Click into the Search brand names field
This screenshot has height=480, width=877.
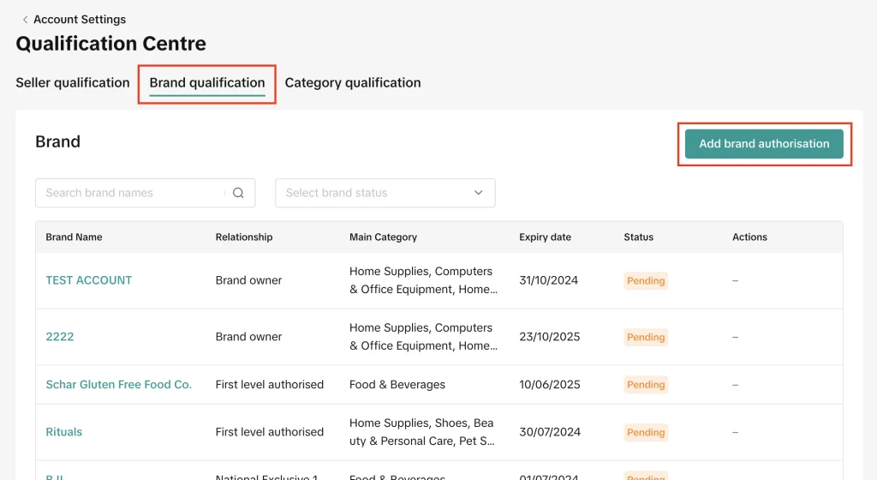[x=133, y=193]
